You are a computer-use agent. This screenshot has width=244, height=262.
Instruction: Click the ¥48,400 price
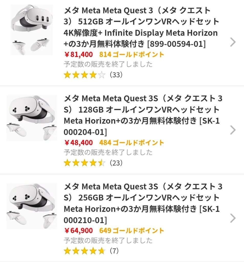(78, 143)
